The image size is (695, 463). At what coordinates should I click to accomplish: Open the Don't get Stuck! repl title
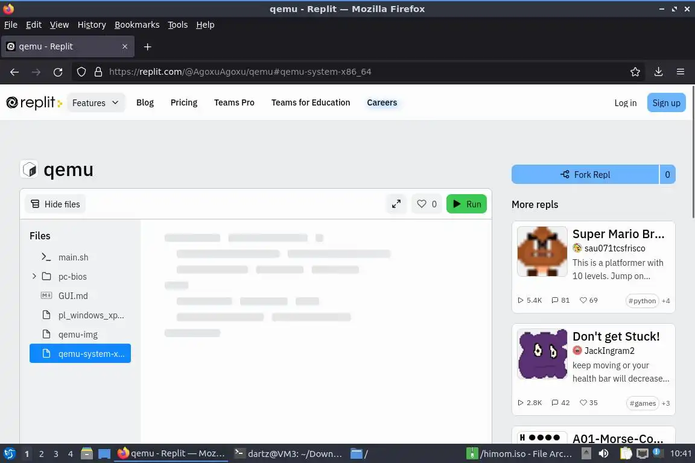click(615, 336)
